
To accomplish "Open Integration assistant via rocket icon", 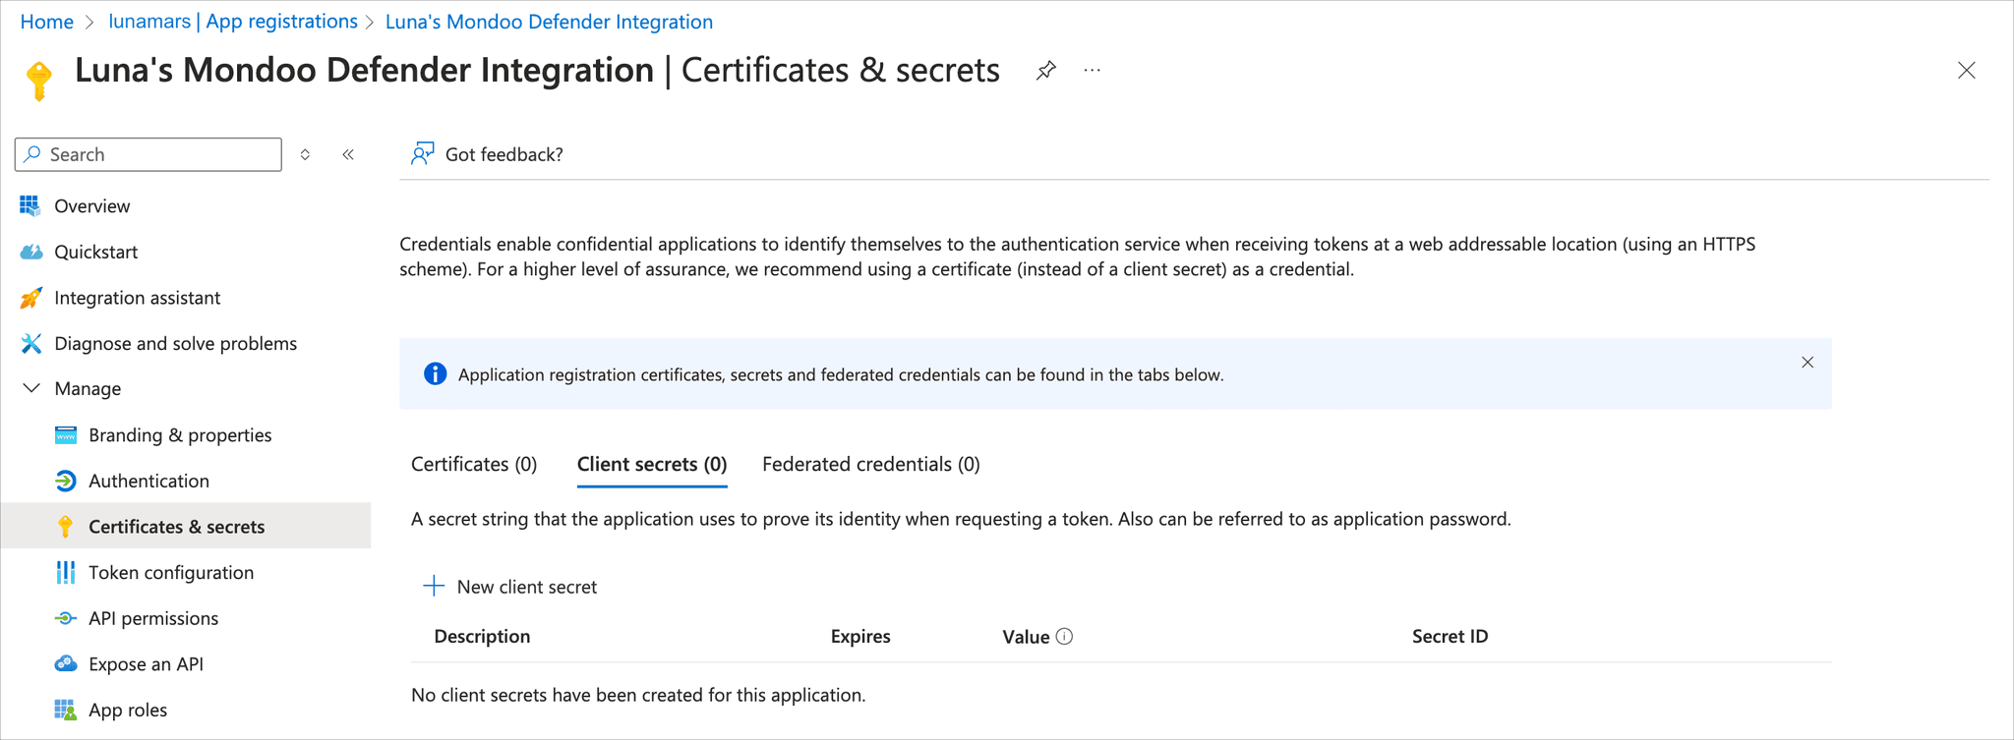I will click(x=30, y=298).
